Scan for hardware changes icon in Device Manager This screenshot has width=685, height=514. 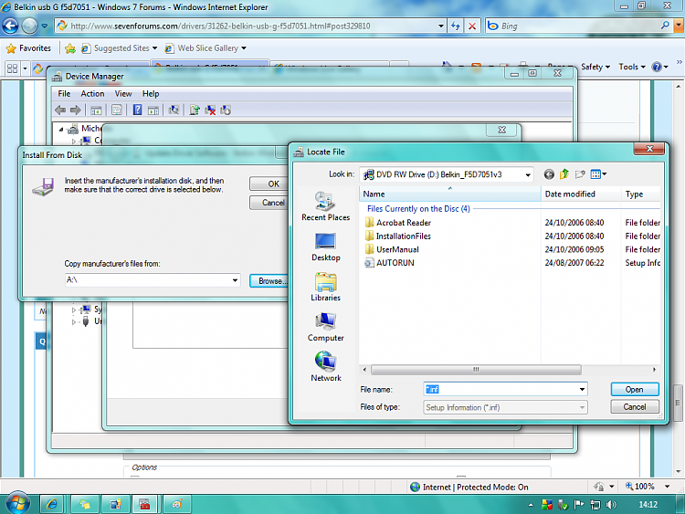click(174, 110)
